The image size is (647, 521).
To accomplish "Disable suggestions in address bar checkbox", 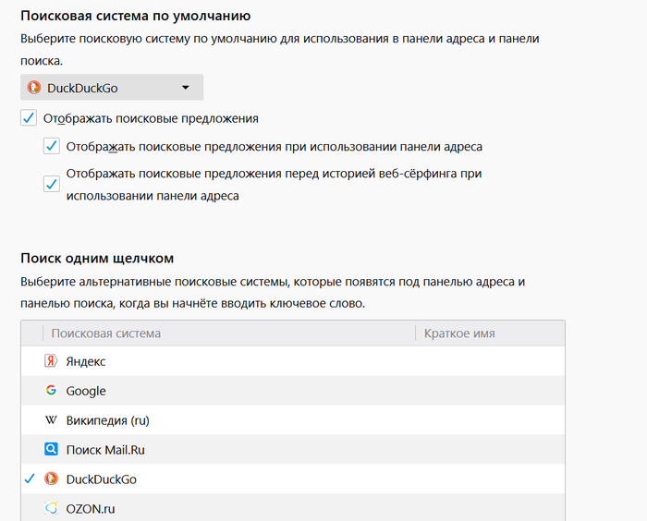I will (52, 146).
